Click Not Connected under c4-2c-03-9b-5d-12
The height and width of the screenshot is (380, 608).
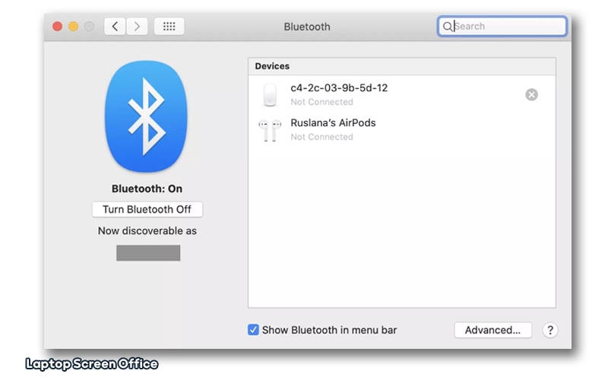321,102
